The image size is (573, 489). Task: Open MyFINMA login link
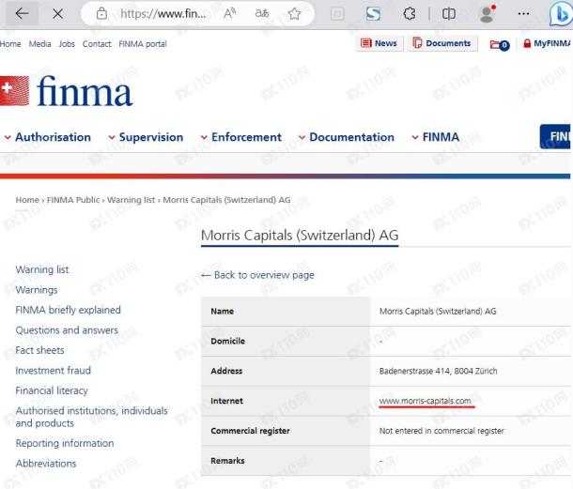[547, 43]
